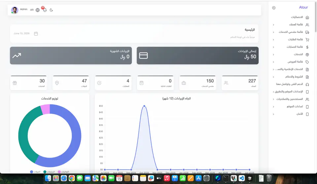Click the trending arrow icon on monthly revenue card
This screenshot has width=317, height=184.
pos(17,55)
